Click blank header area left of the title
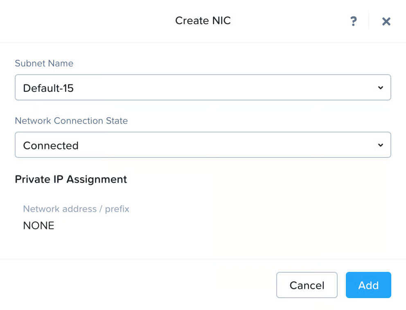 coord(82,21)
